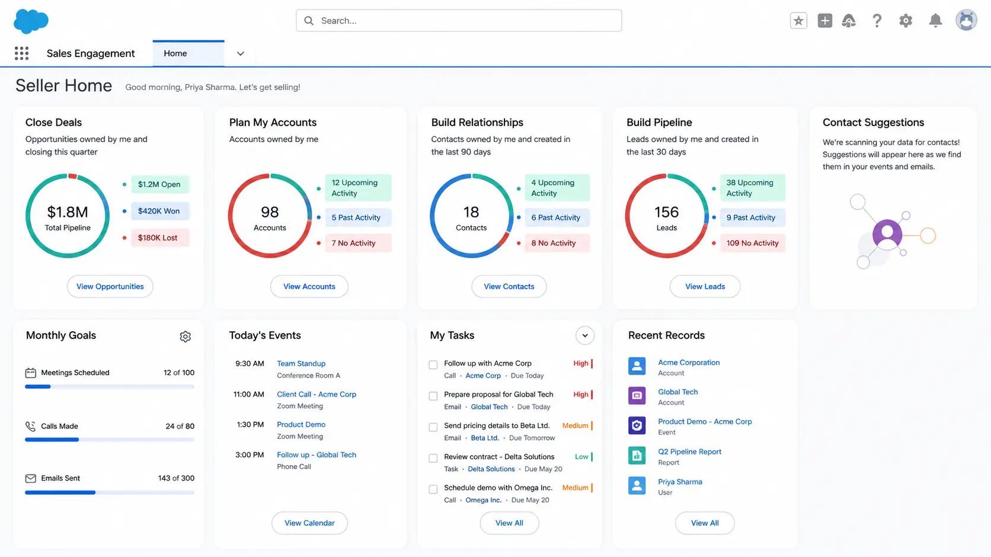Click the 98 Accounts donut chart

pyautogui.click(x=270, y=216)
